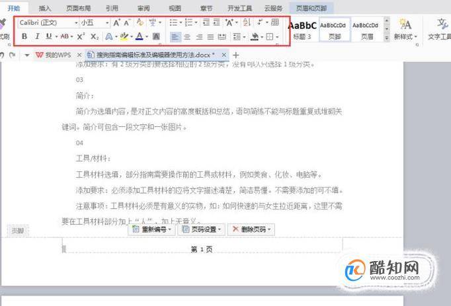Apply strikethrough (AB) formatting
This screenshot has width=451, height=306.
[65, 36]
